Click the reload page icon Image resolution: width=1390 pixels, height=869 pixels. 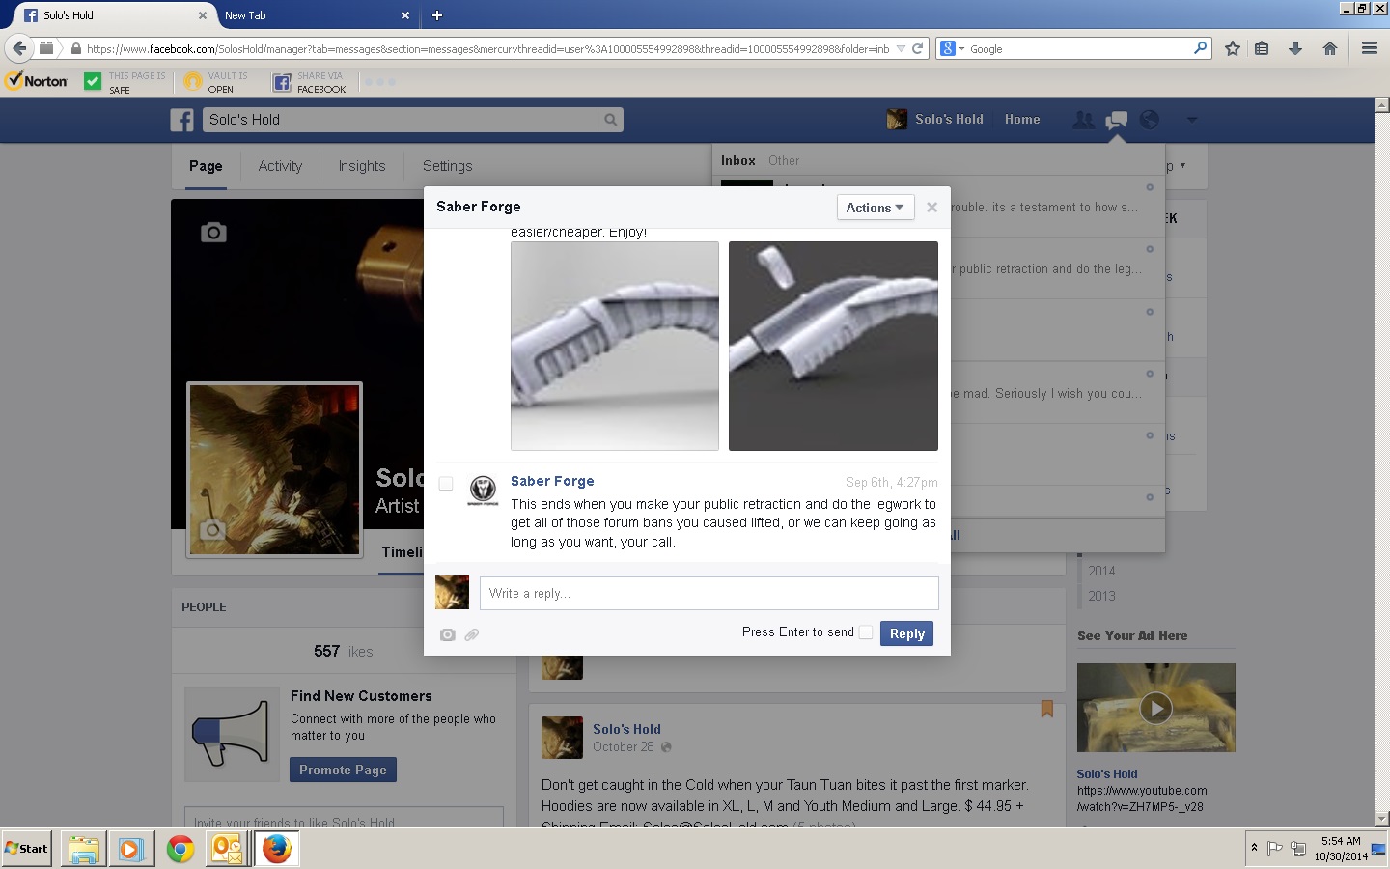pyautogui.click(x=918, y=48)
